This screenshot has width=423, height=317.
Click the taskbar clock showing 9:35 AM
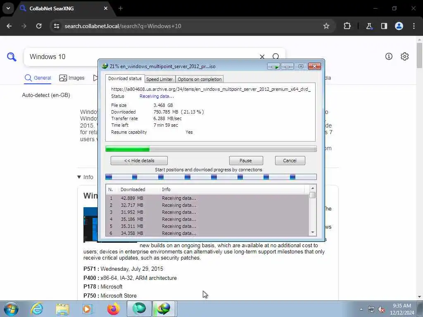point(402,309)
